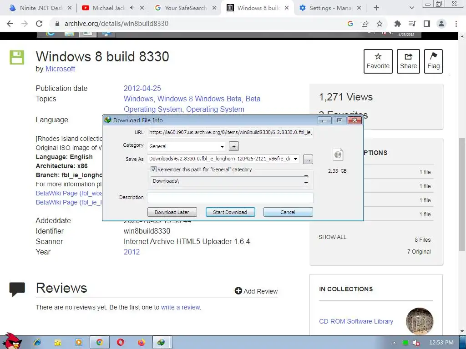The image size is (466, 349).
Task: Click the disc file-type icon in dialog
Action: [x=338, y=155]
